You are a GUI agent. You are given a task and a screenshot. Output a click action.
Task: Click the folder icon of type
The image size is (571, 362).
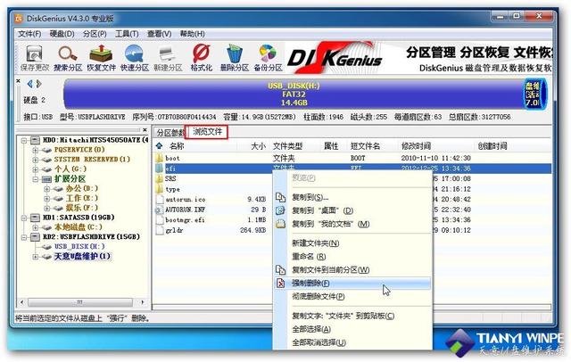(159, 189)
